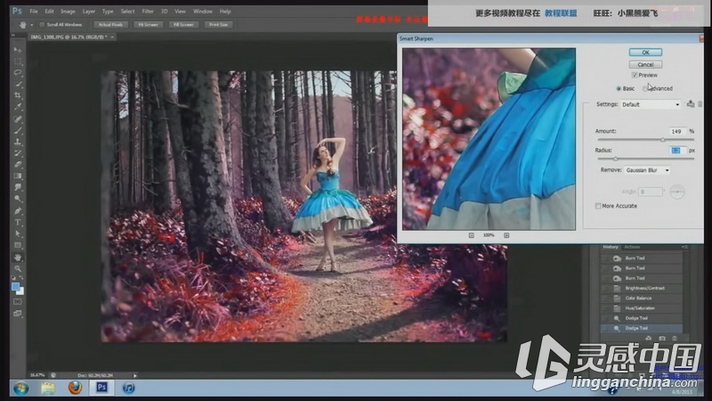Select the Hand tool in toolbar
The height and width of the screenshot is (401, 712).
point(18,258)
